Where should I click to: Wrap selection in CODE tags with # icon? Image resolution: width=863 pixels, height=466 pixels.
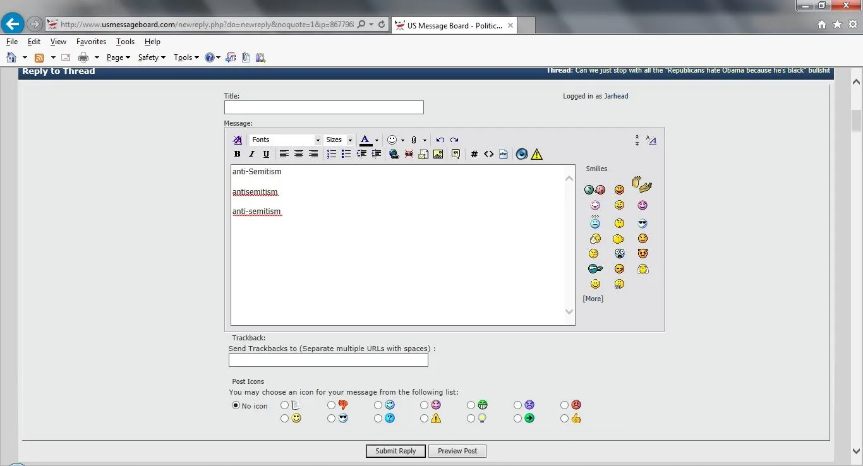coord(474,154)
